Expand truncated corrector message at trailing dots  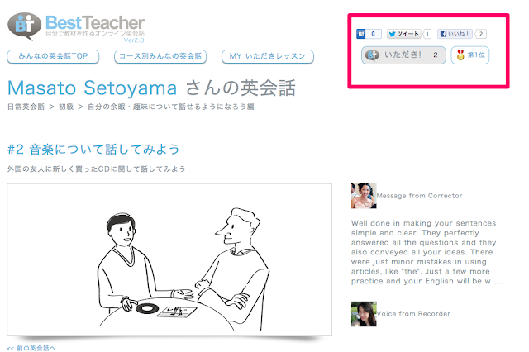click(499, 282)
